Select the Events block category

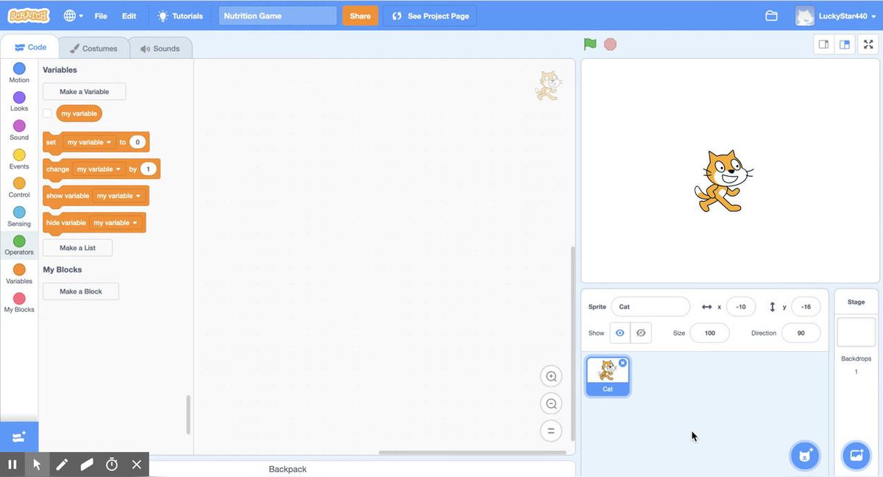(x=19, y=159)
